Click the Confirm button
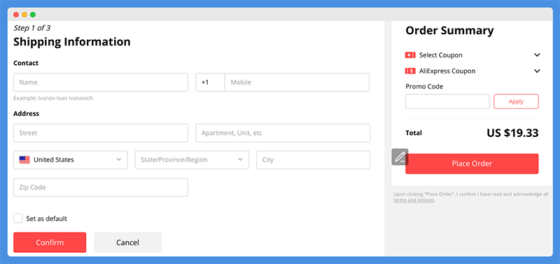560x264 pixels. coord(50,242)
